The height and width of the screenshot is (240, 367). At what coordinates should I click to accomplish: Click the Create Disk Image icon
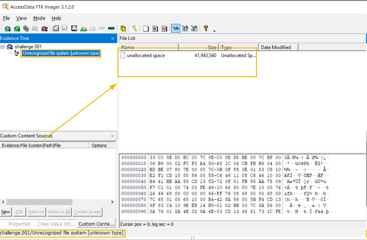click(56, 28)
